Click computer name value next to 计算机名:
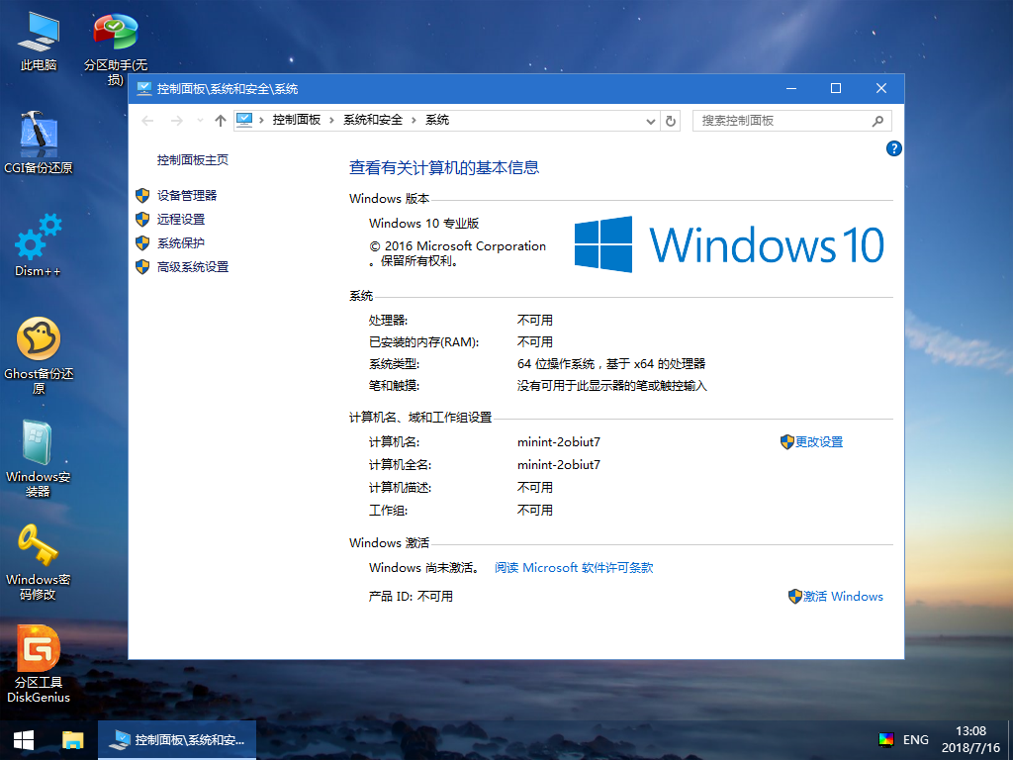Viewport: 1013px width, 760px height. pos(559,442)
